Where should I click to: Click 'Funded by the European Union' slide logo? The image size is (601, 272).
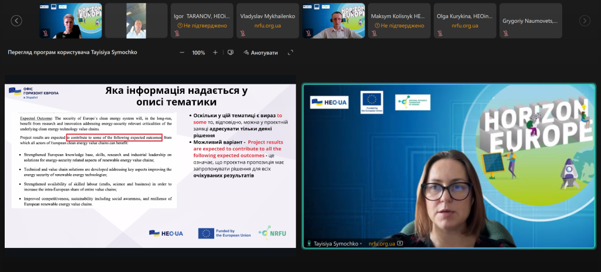click(224, 233)
